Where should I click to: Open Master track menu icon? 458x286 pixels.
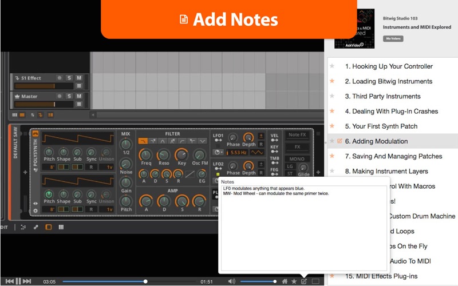point(79,104)
